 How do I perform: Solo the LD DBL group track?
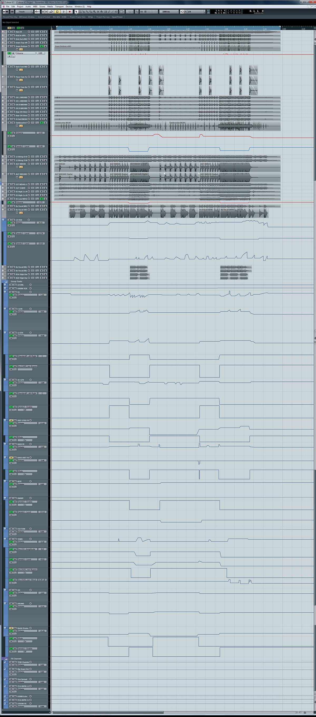point(15,285)
